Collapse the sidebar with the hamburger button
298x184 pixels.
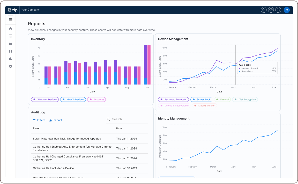pyautogui.click(x=10, y=19)
